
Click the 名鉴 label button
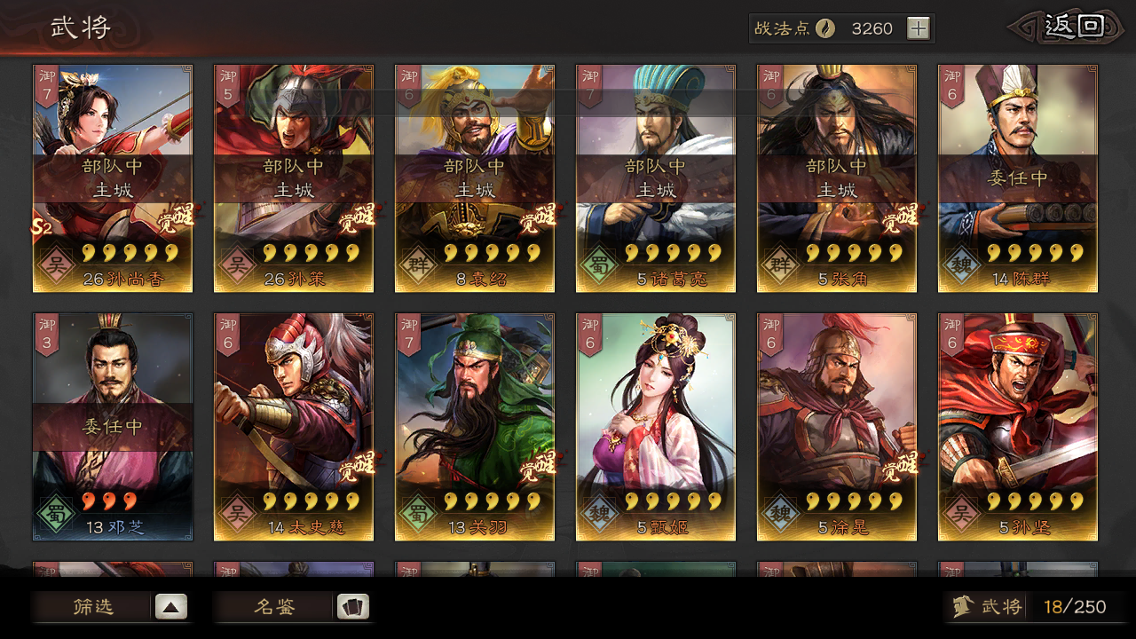274,607
